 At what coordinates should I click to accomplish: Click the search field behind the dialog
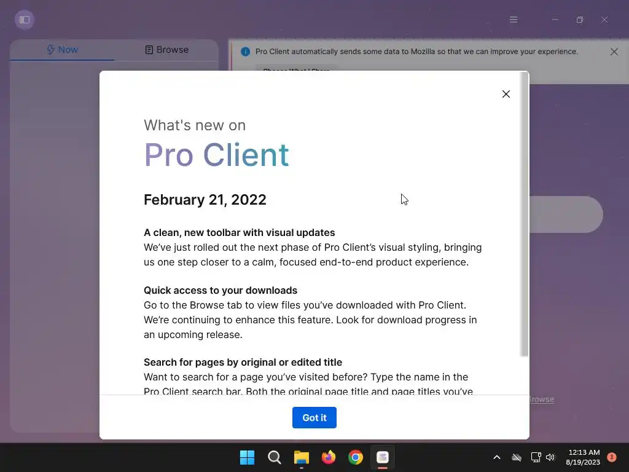(x=566, y=214)
